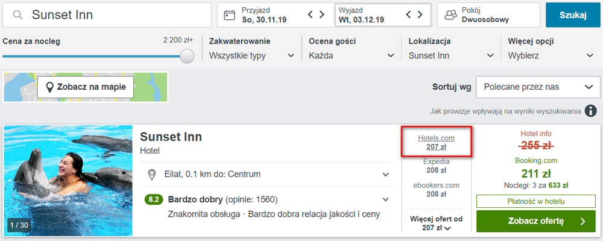Click the 1 / 30 photo counter
The image size is (603, 241).
coord(19,225)
